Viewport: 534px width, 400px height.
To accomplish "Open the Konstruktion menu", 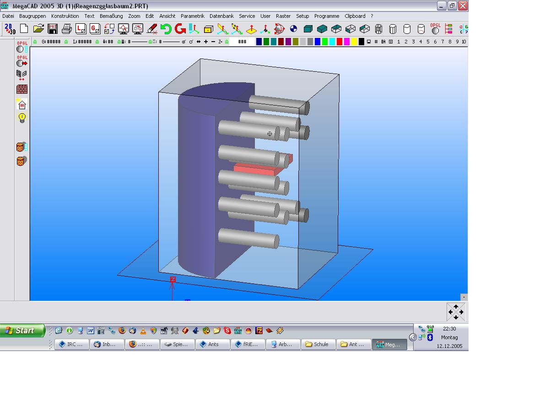I will pyautogui.click(x=65, y=16).
